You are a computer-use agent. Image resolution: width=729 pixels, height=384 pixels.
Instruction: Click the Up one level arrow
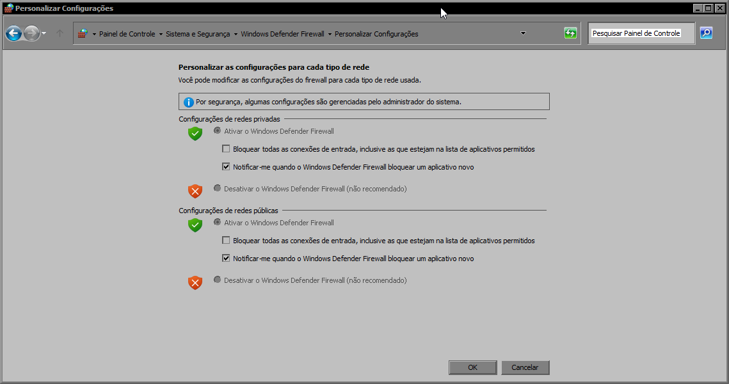point(60,33)
